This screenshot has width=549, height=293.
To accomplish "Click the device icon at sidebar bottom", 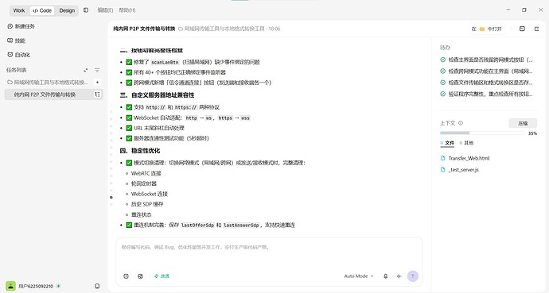I will [x=97, y=286].
